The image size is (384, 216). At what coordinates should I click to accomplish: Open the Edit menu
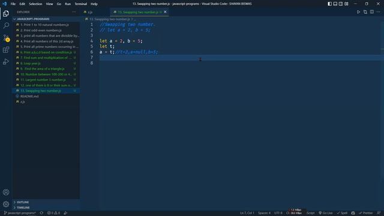(x=22, y=4)
